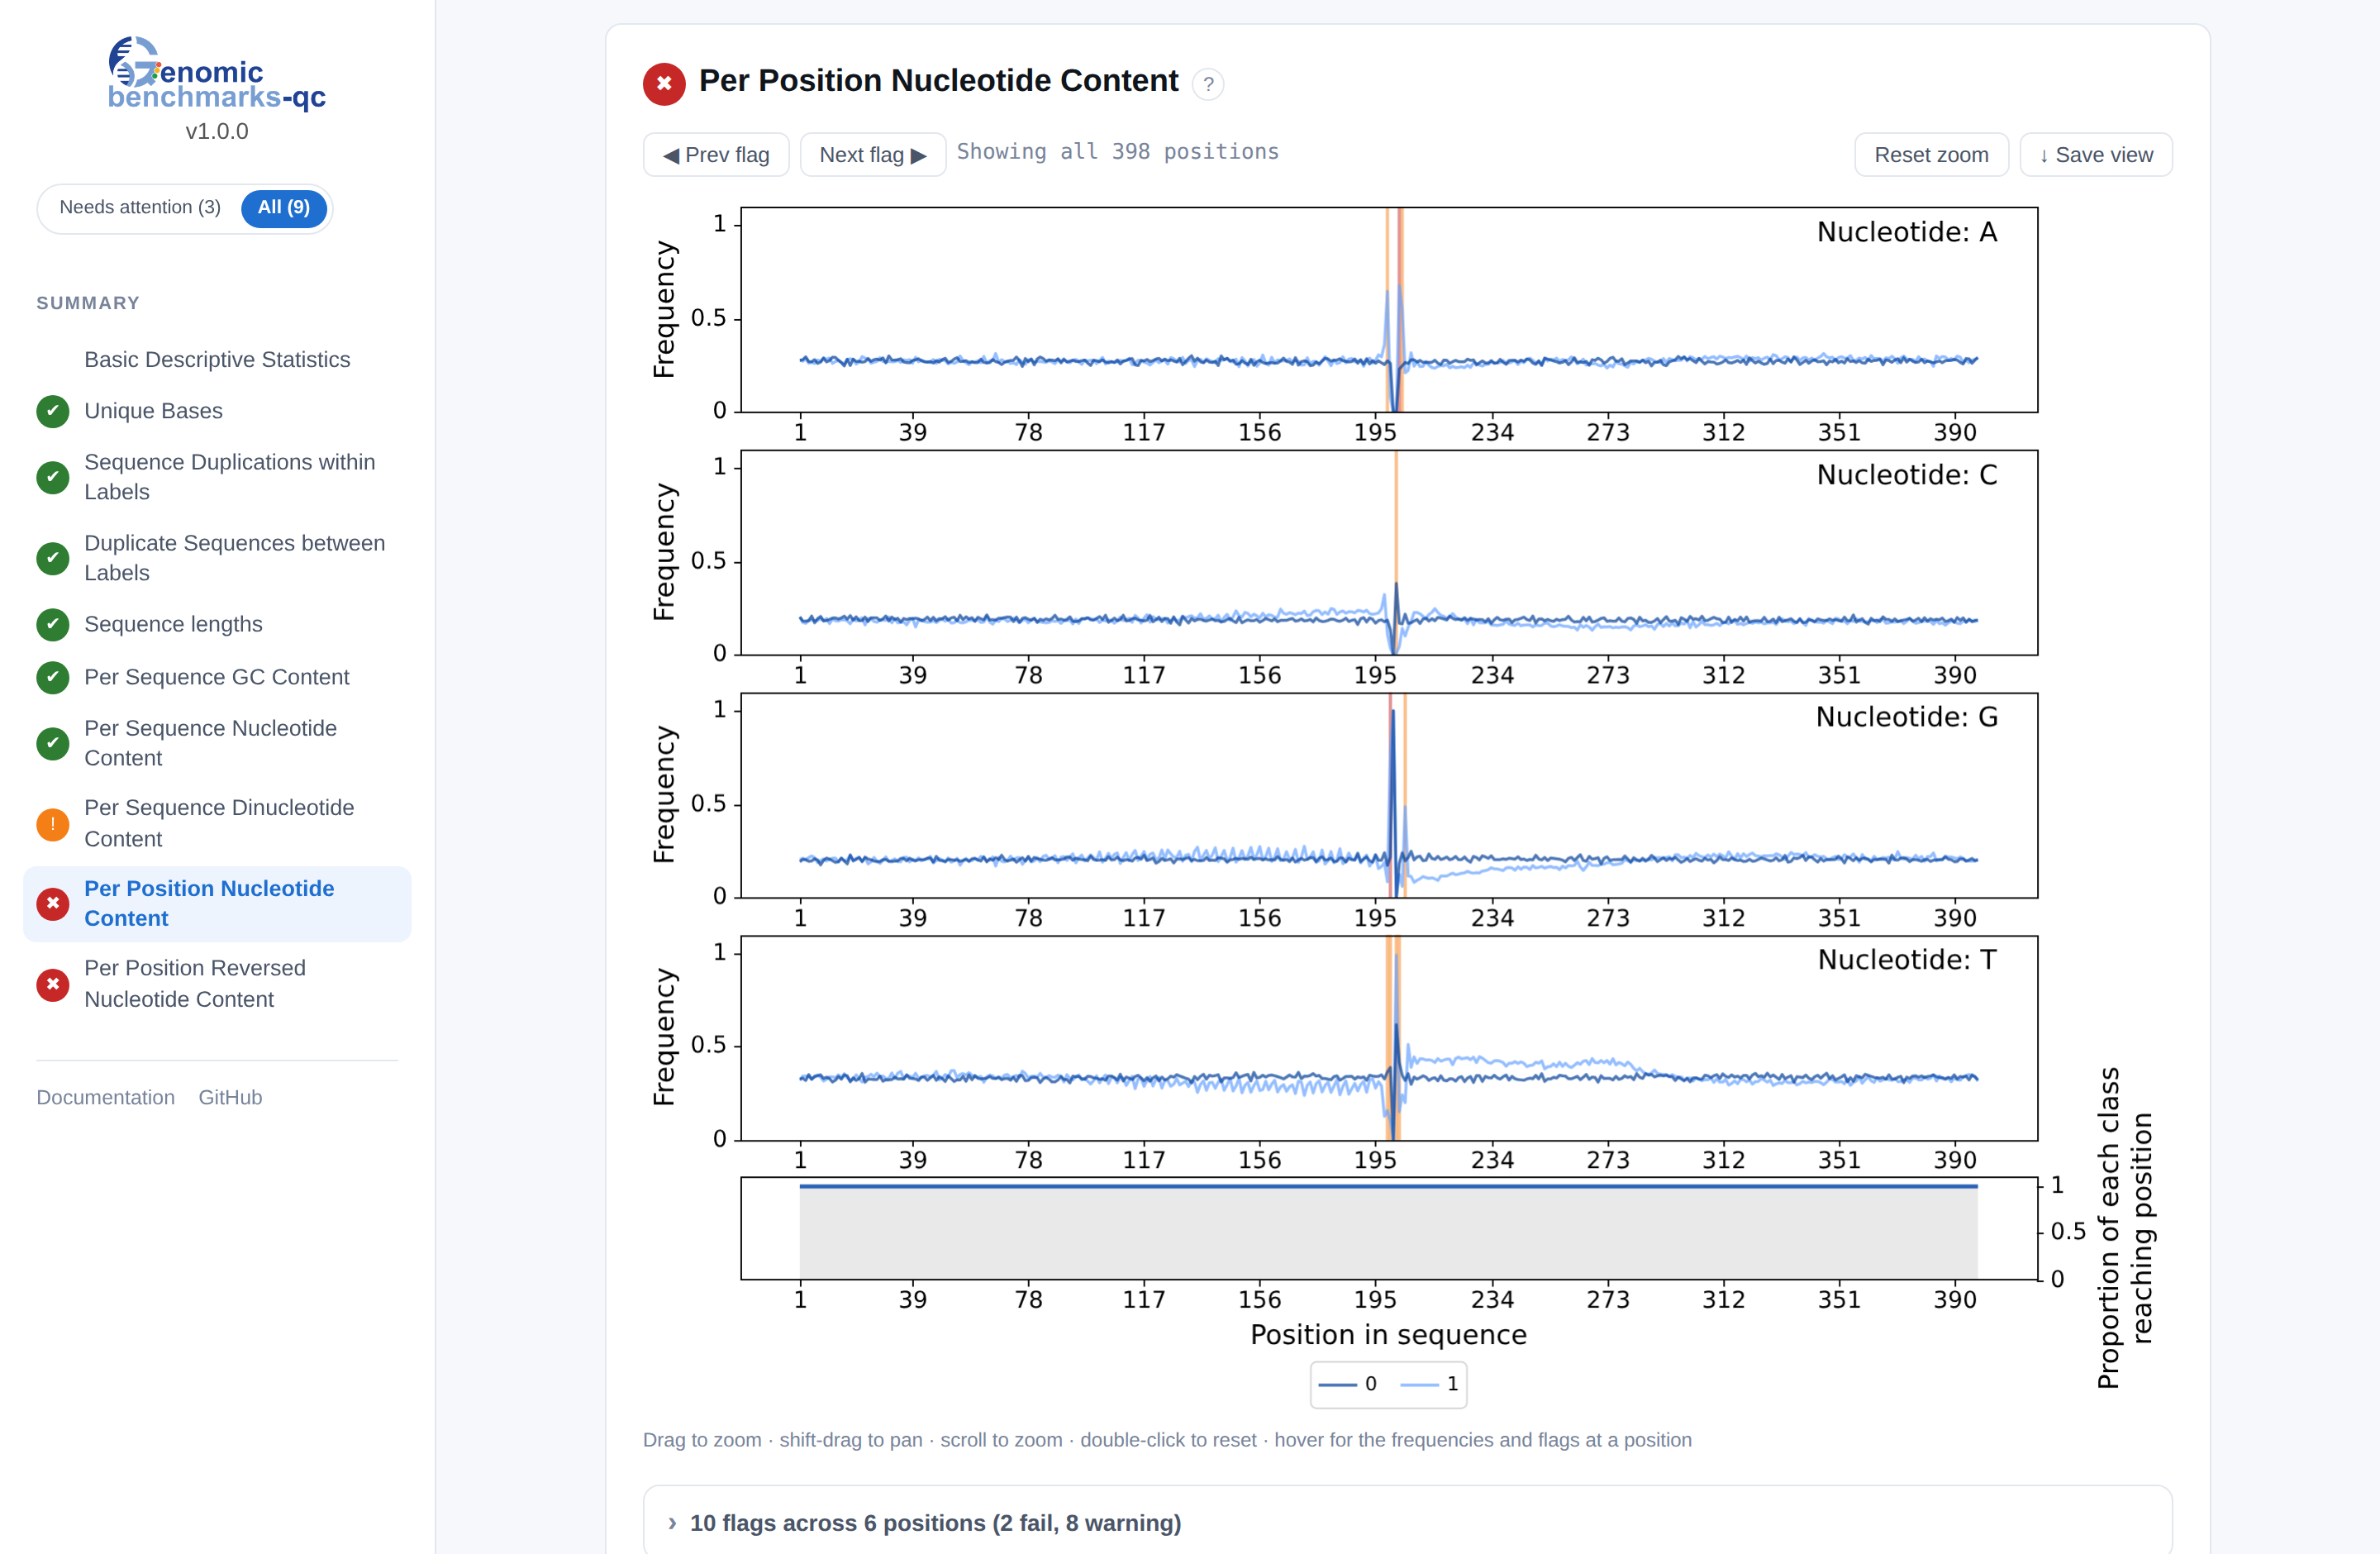Image resolution: width=2380 pixels, height=1554 pixels.
Task: Open Per Sequence GC Content section
Action: coord(217,677)
